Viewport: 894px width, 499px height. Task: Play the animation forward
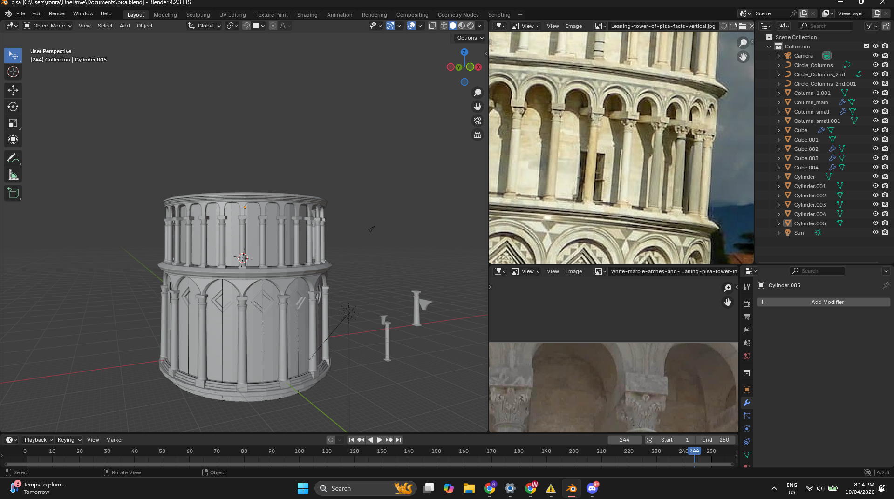click(380, 440)
